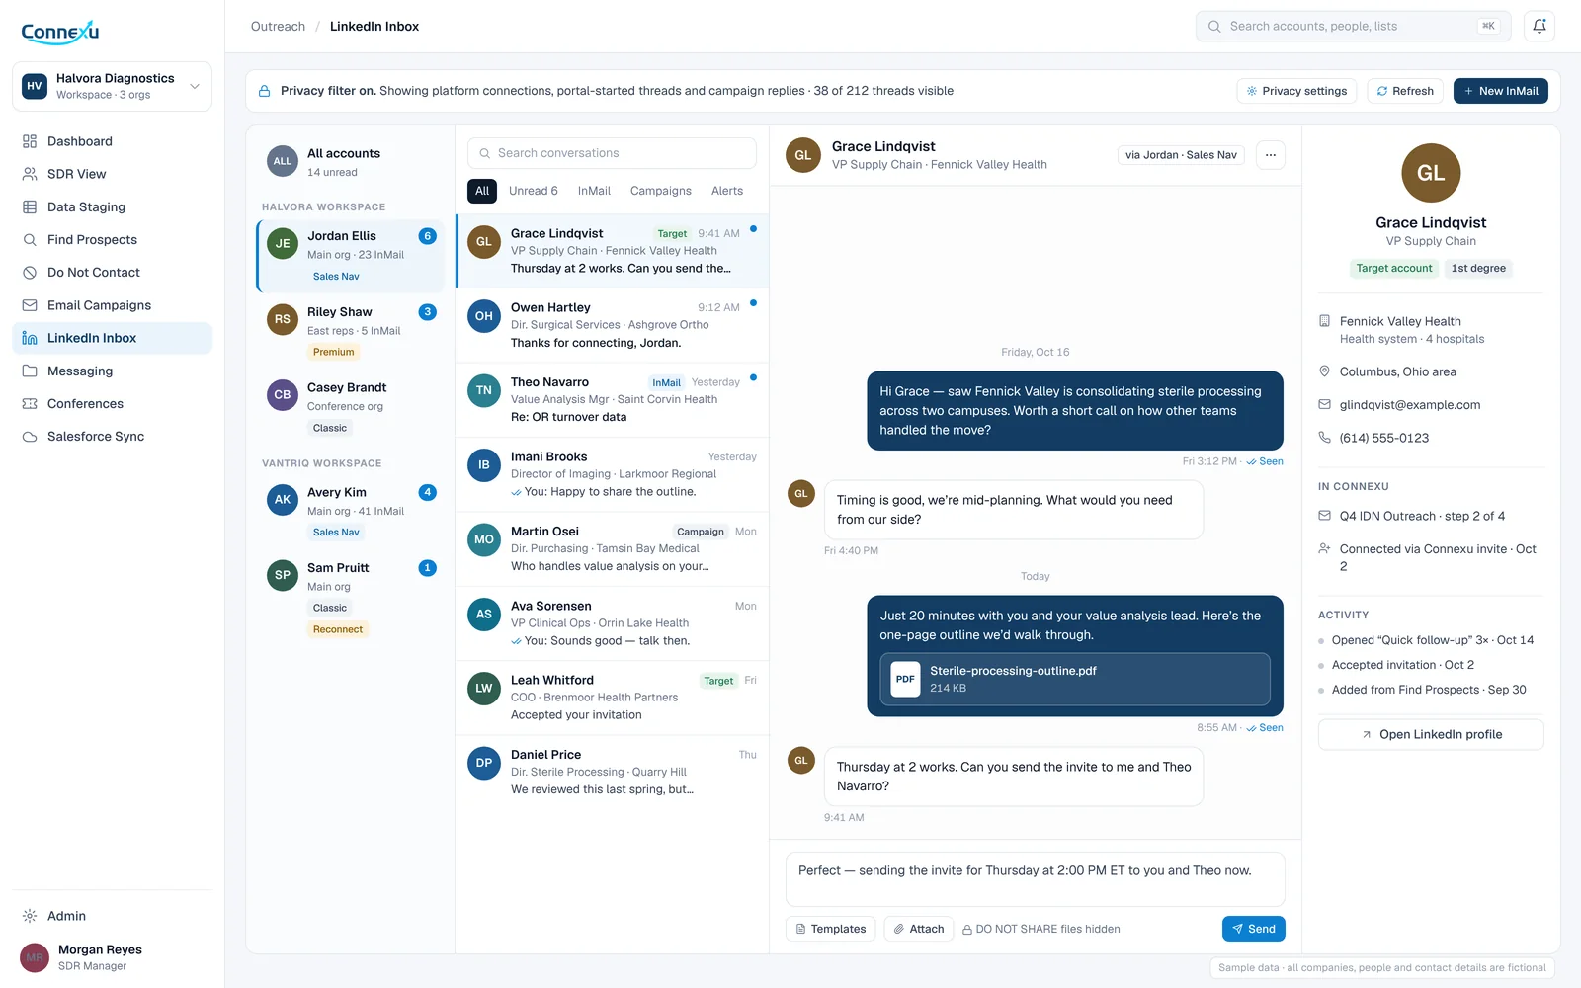This screenshot has height=988, width=1581.
Task: Click the email icon beside glindqvist@example.com
Action: pos(1325,405)
